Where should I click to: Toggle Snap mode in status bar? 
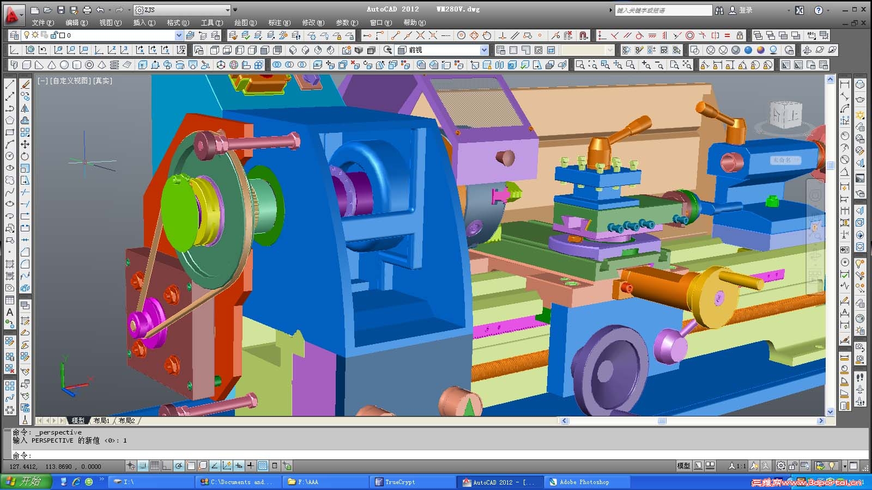(143, 466)
